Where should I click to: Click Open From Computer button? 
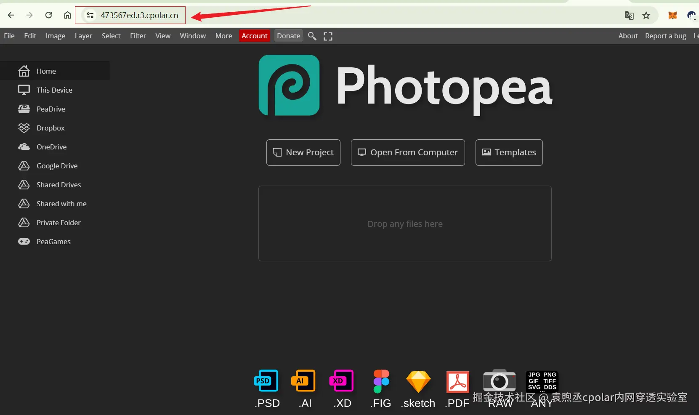click(408, 152)
